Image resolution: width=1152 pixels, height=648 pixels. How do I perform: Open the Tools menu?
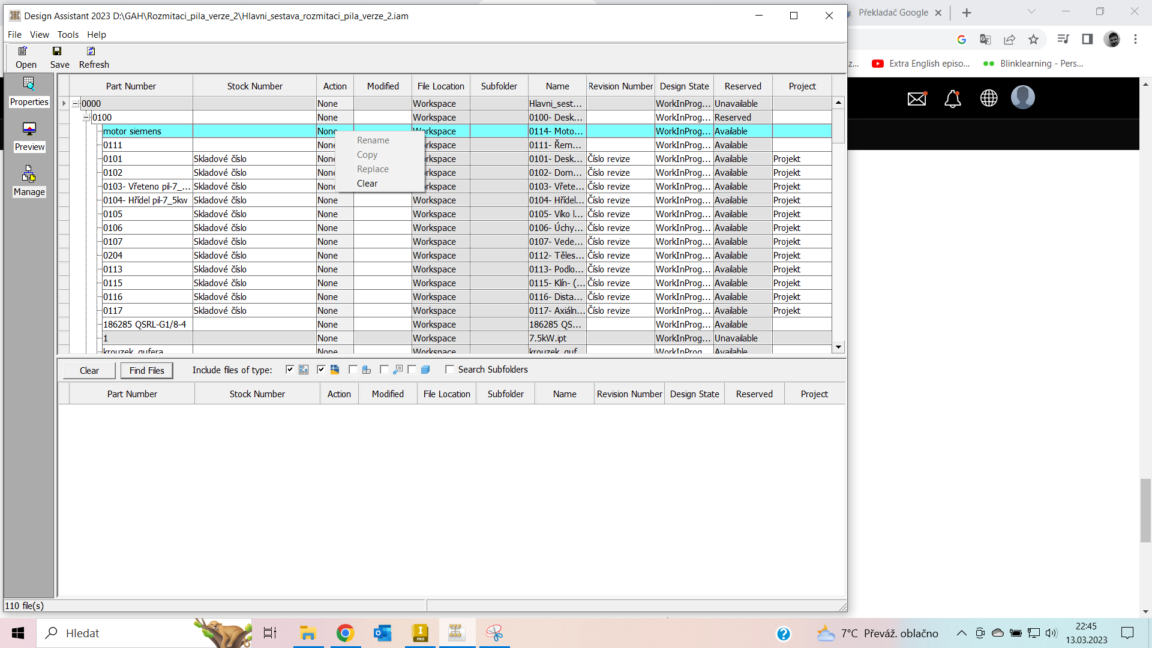click(x=68, y=35)
